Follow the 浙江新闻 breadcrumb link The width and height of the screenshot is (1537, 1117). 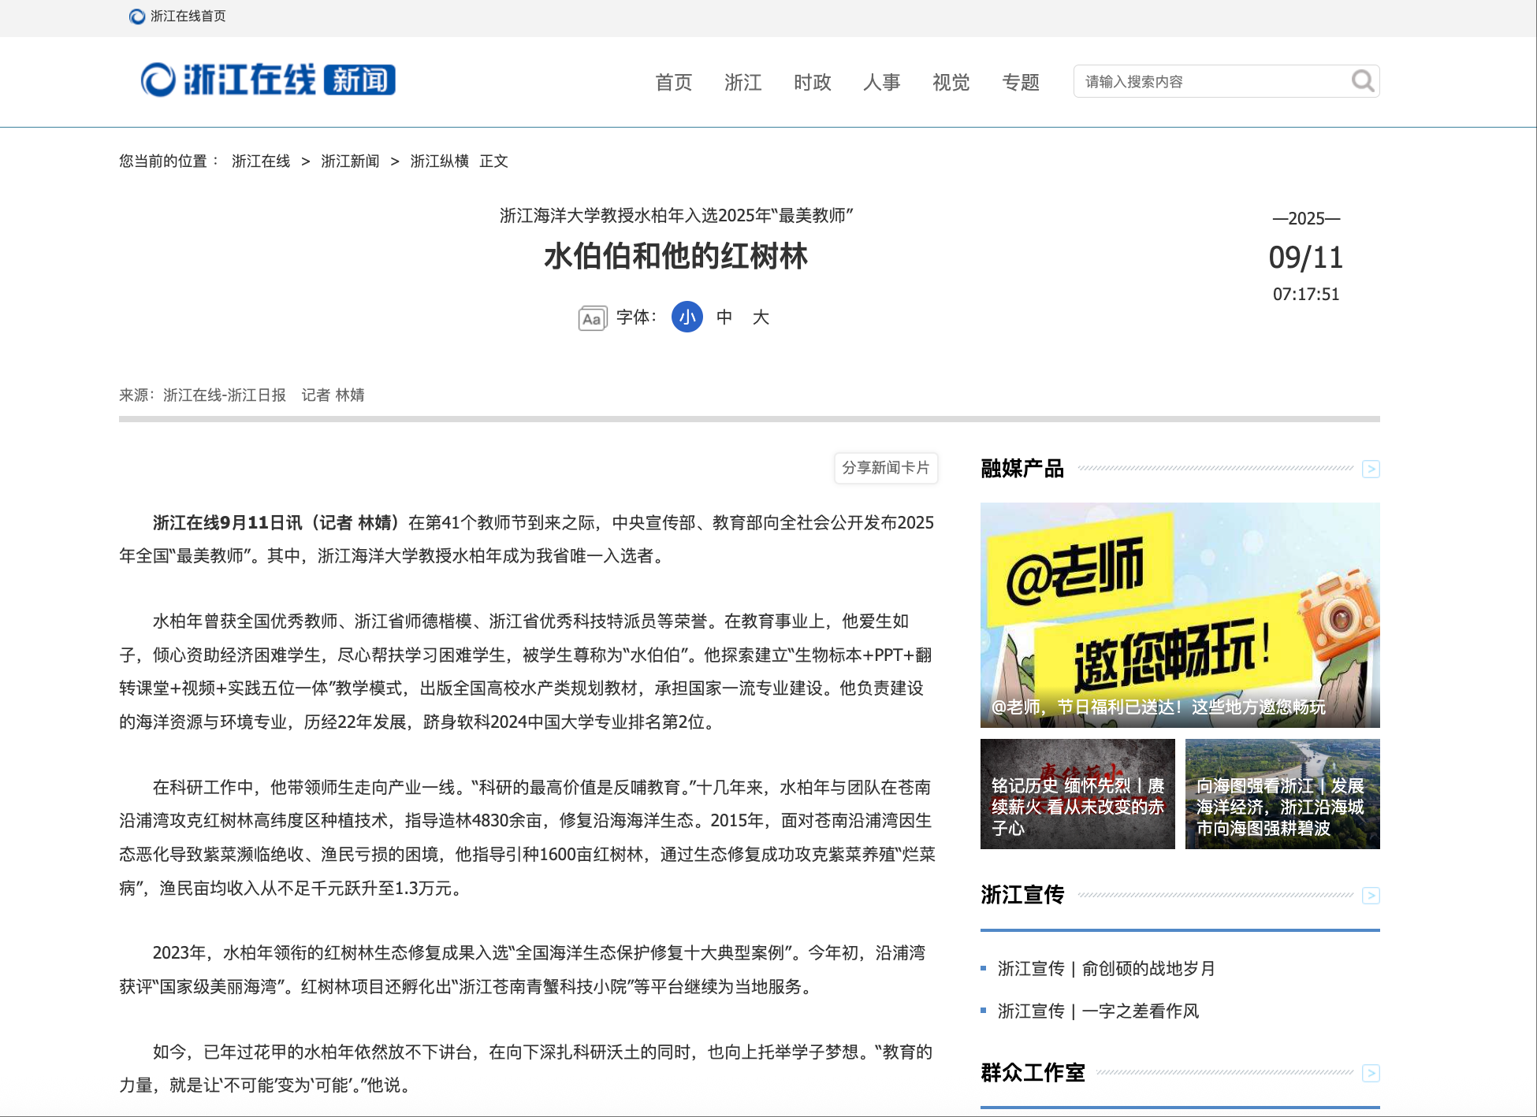click(x=350, y=161)
